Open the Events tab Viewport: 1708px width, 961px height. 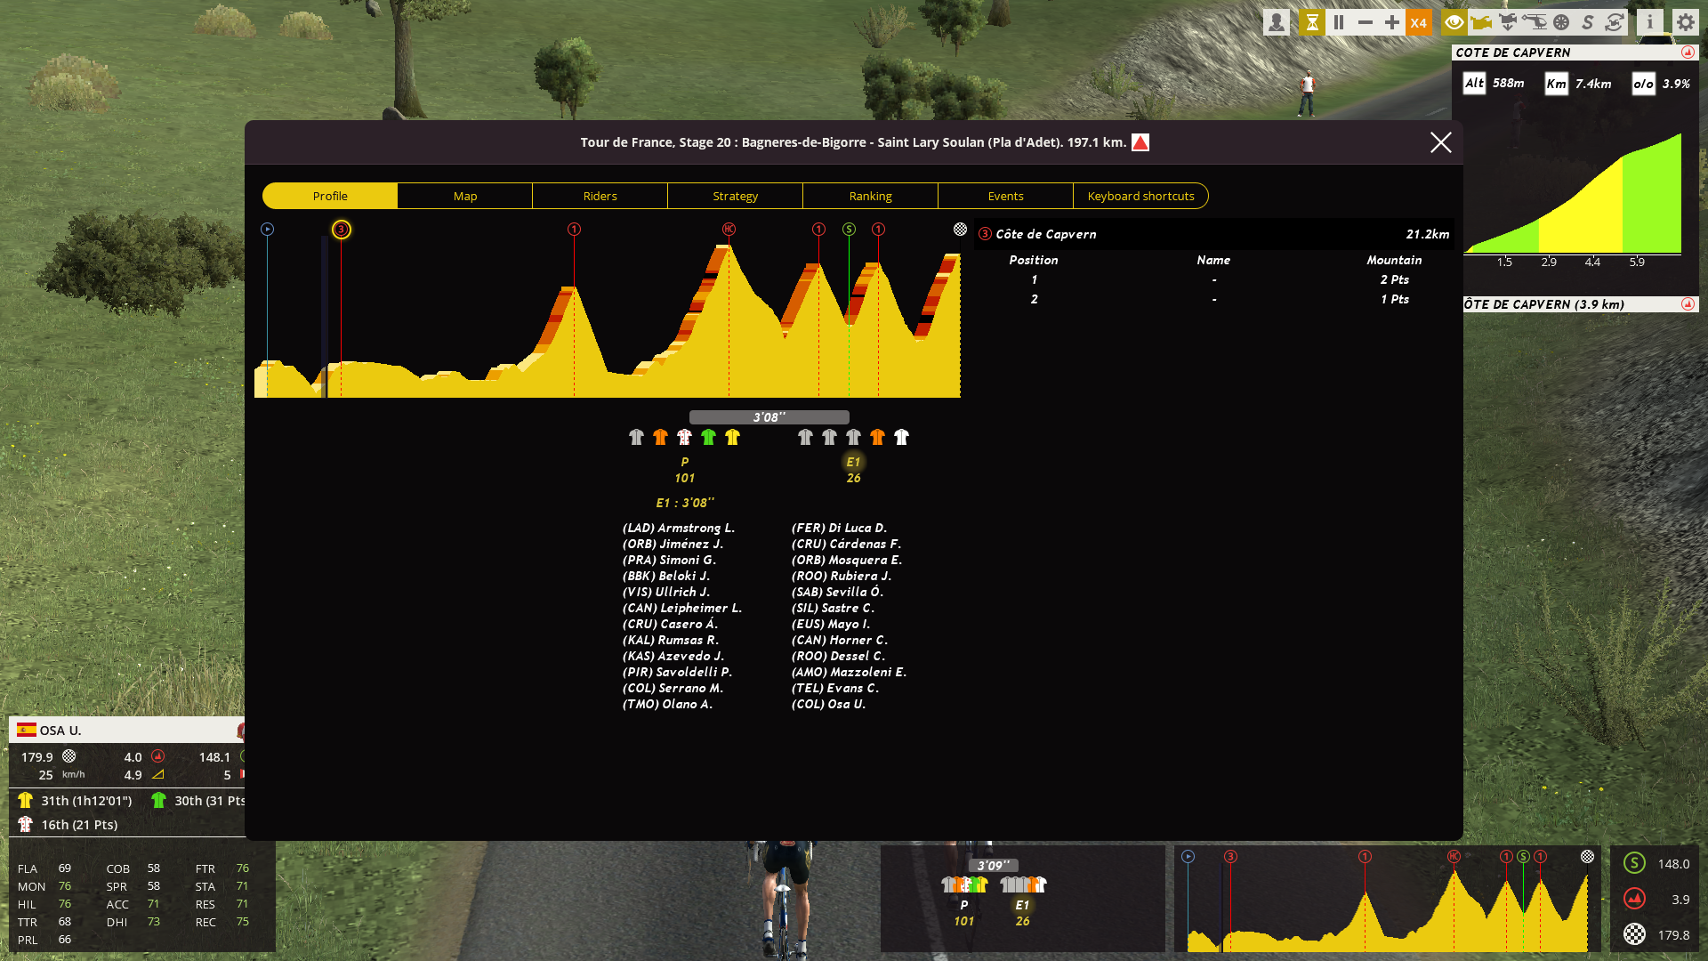(x=1006, y=196)
